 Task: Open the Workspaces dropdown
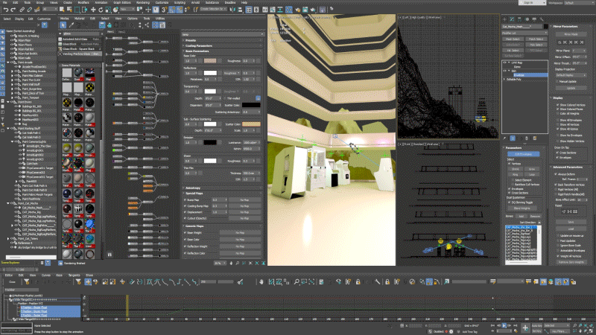click(578, 2)
